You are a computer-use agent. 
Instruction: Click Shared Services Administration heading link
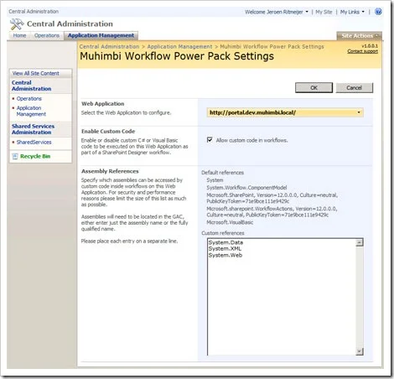(33, 129)
